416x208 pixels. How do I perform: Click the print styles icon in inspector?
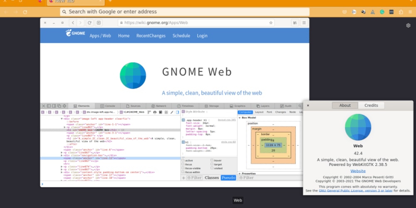[155, 112]
